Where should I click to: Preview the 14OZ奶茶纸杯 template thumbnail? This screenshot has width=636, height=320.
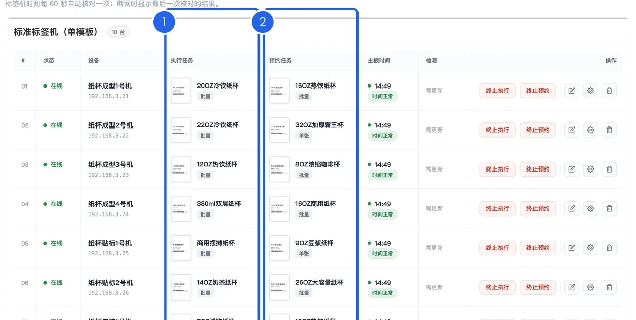click(x=181, y=287)
